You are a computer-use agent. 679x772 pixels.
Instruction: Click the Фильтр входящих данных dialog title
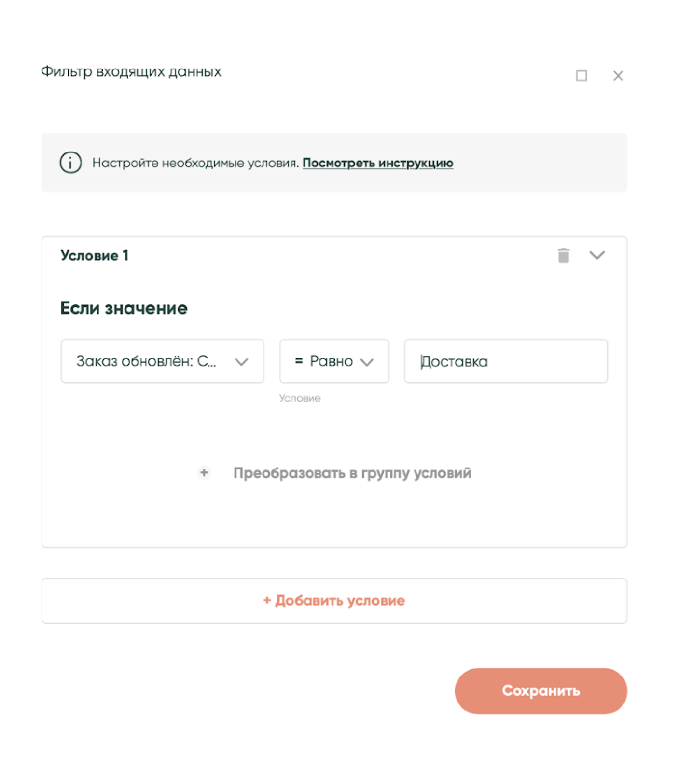131,71
